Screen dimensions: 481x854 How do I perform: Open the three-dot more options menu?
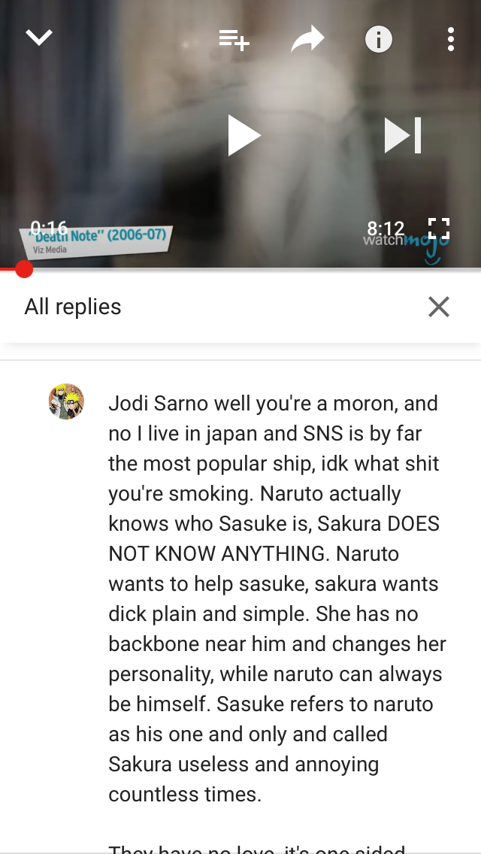pos(450,39)
